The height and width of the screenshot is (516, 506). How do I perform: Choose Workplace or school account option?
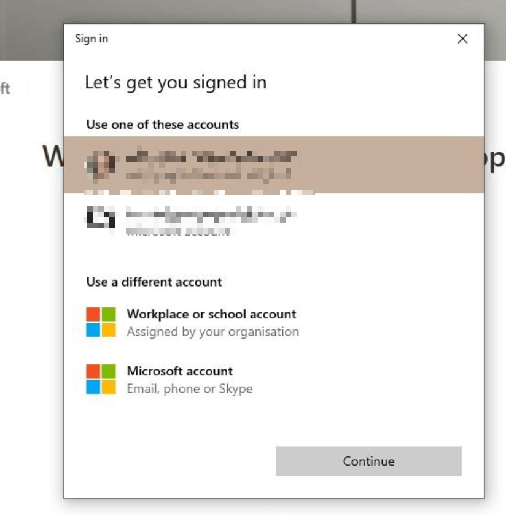(x=274, y=323)
